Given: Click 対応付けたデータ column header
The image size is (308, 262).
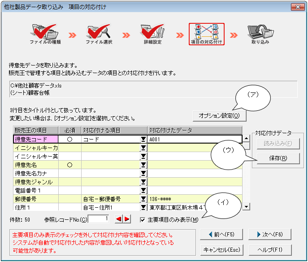Looking at the screenshot, I should click(x=195, y=130).
